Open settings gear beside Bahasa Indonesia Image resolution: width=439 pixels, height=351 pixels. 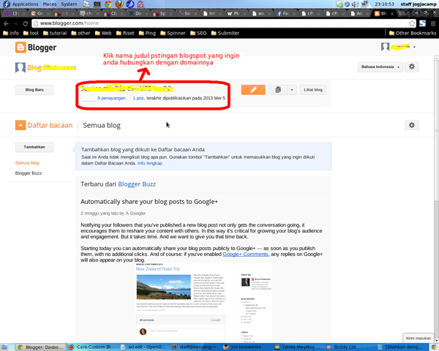(x=412, y=67)
